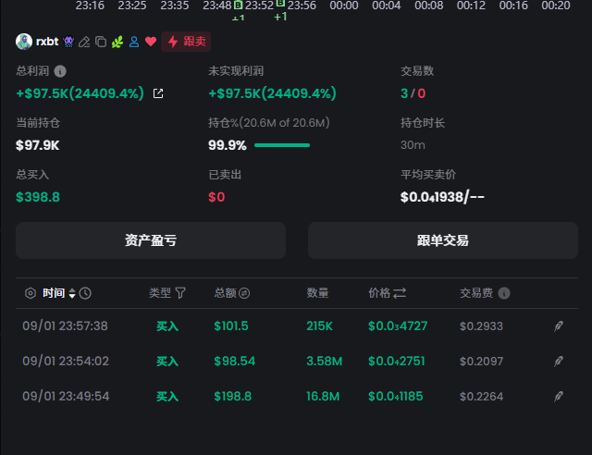Toggle the clock time-format icon
Viewport: 592px width, 455px height.
pos(85,293)
